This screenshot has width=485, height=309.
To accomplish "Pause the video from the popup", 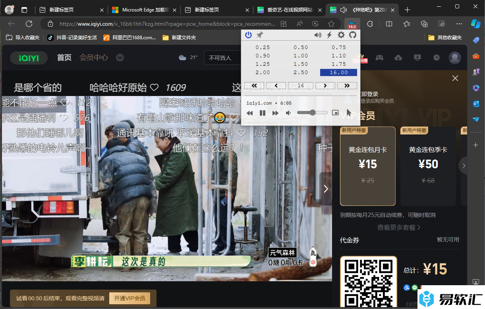I will click(263, 113).
